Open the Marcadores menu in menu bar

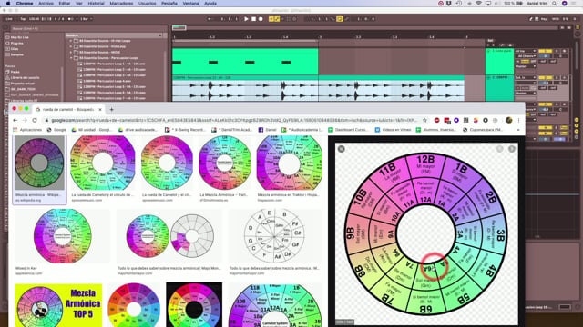(121, 4)
